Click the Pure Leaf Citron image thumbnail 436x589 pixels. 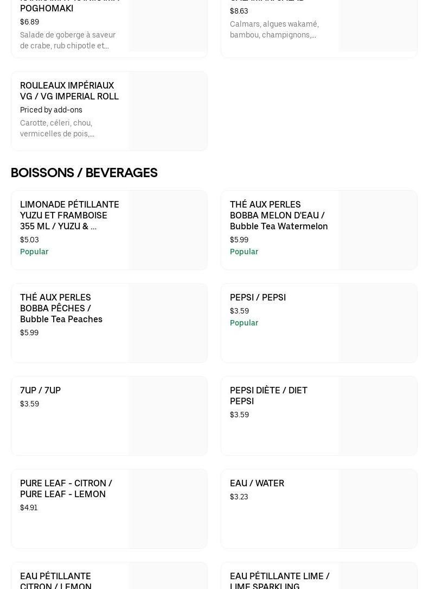tap(168, 509)
